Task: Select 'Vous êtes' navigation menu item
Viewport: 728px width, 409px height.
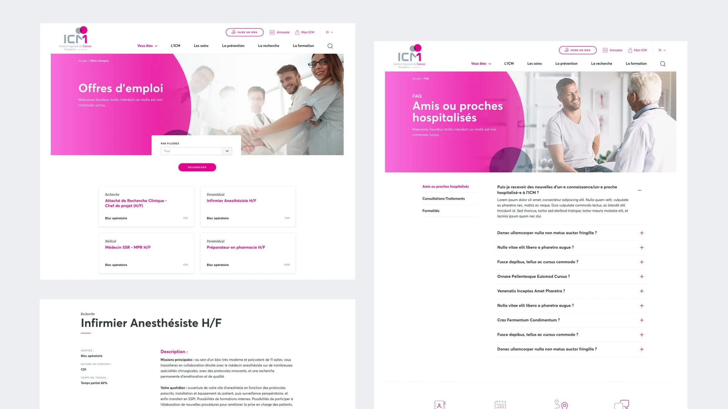Action: pyautogui.click(x=147, y=46)
